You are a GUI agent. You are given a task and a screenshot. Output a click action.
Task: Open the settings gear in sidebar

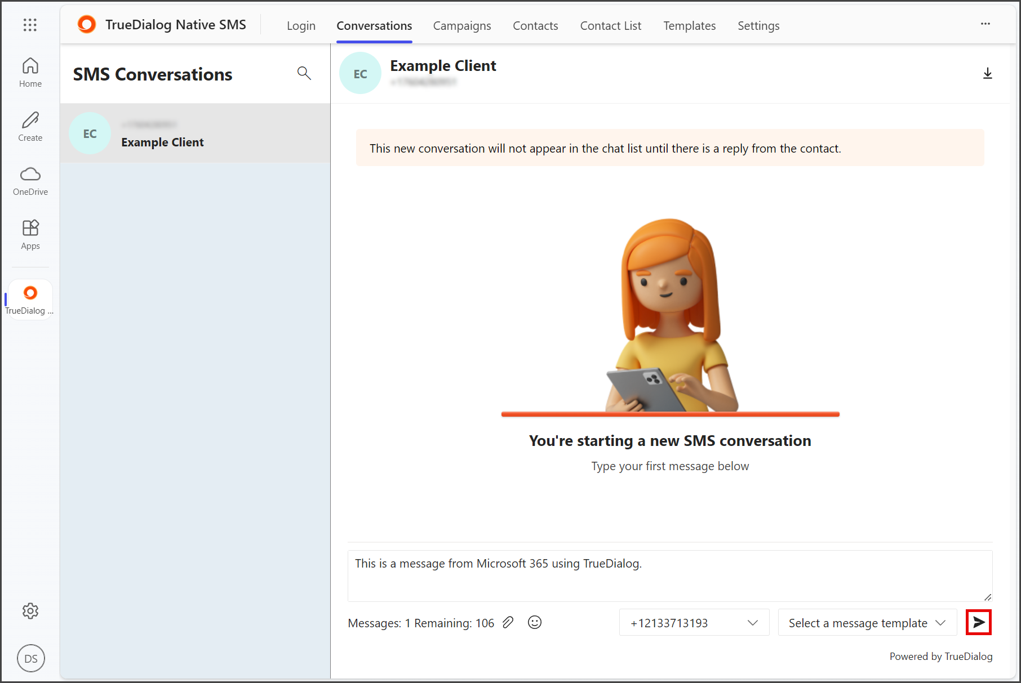(x=30, y=611)
